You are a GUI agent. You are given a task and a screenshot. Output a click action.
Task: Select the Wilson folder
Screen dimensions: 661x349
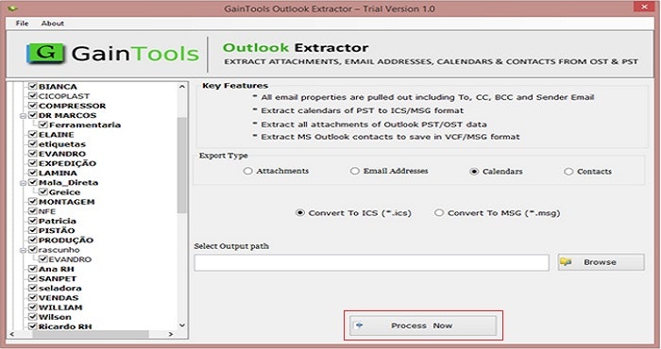[x=55, y=317]
